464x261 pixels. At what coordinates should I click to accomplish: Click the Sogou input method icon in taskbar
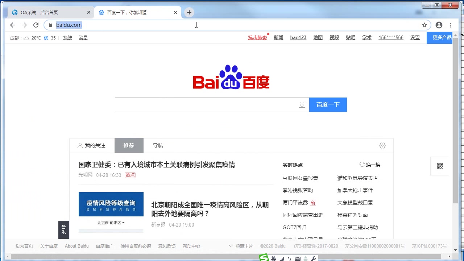click(264, 258)
